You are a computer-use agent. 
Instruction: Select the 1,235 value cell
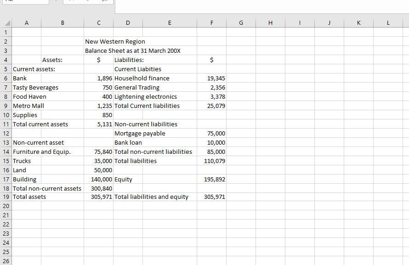(99, 106)
